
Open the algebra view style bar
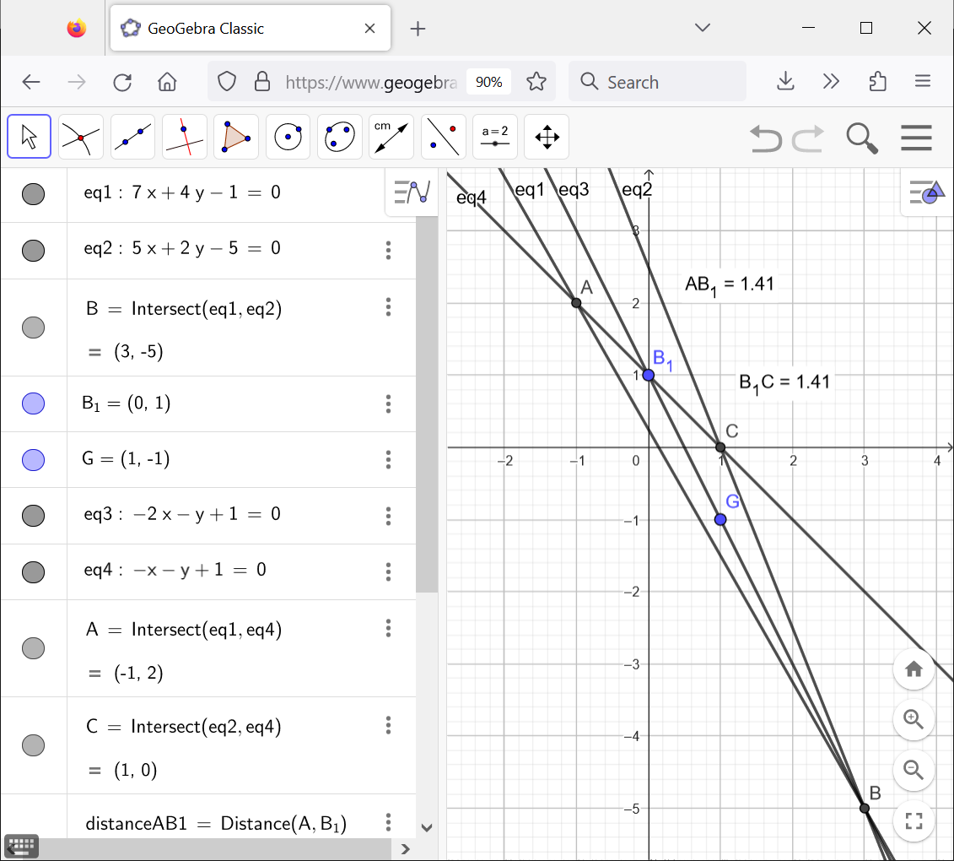(x=412, y=192)
